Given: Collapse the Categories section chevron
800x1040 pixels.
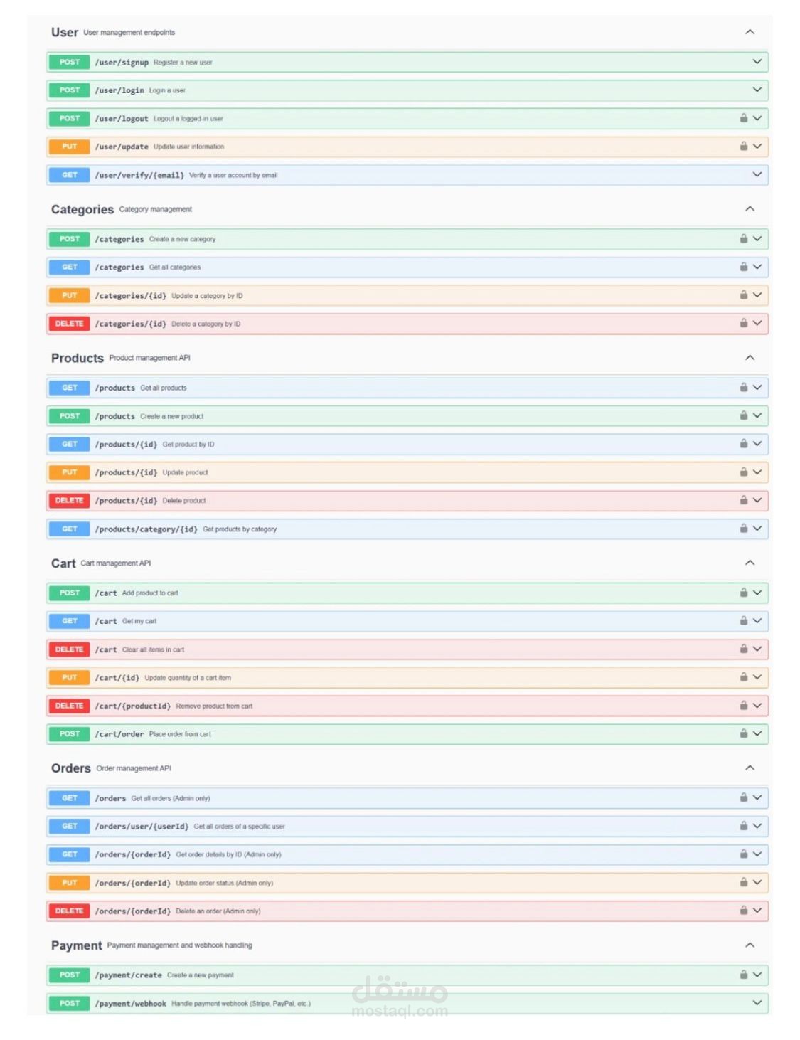Looking at the screenshot, I should coord(750,208).
